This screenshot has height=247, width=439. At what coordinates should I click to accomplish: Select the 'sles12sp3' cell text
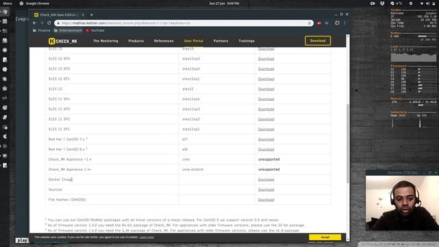pos(191,59)
